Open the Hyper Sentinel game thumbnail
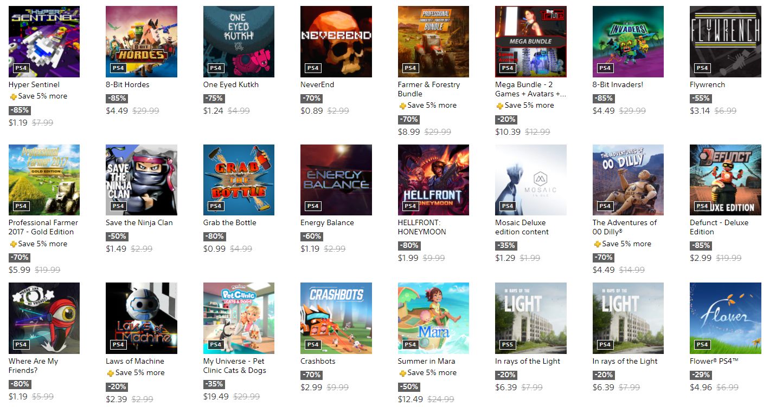Image resolution: width=776 pixels, height=407 pixels. point(44,42)
